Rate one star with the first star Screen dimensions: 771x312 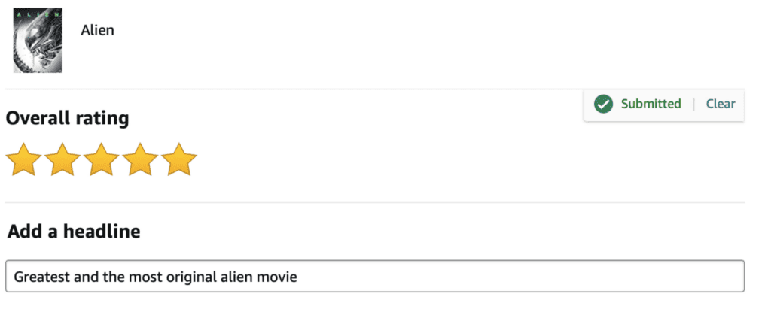pos(23,159)
